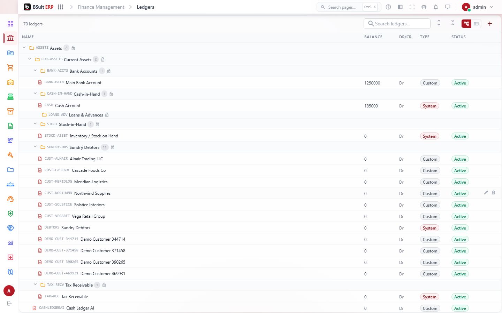Add a new ledger with plus button
502x313 pixels.
tap(490, 24)
